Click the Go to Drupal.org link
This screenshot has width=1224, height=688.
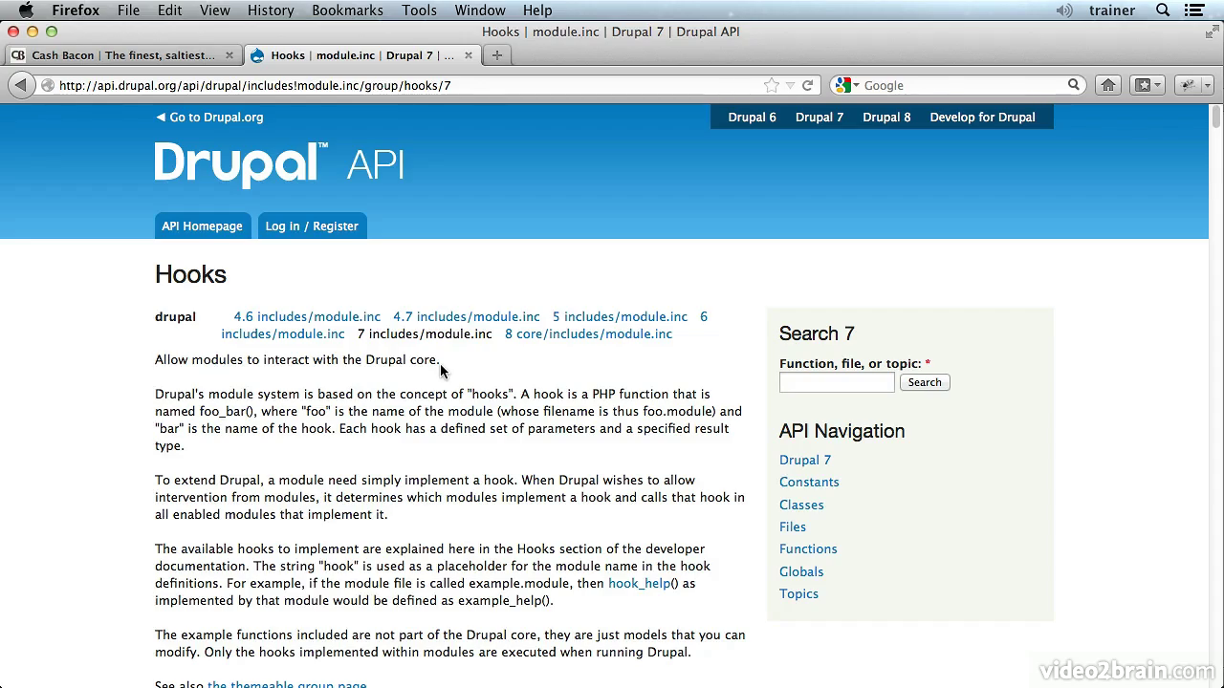coord(209,117)
